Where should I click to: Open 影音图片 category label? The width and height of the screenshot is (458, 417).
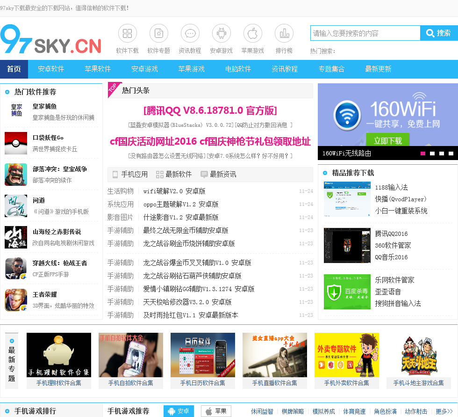click(121, 218)
